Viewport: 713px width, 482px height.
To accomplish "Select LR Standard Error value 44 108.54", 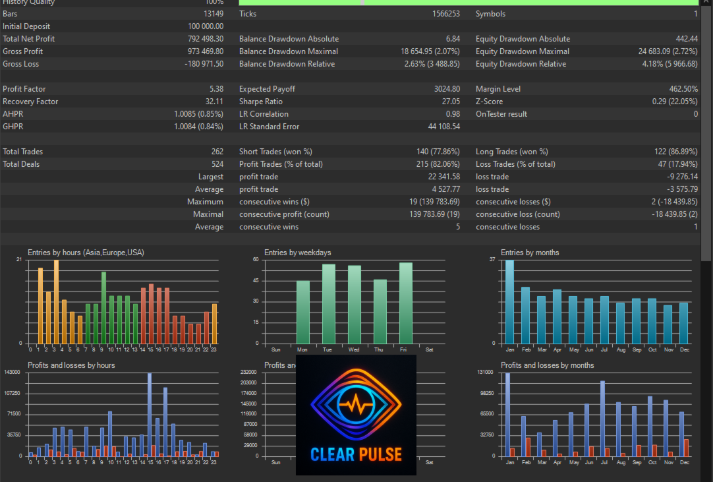I will [443, 127].
